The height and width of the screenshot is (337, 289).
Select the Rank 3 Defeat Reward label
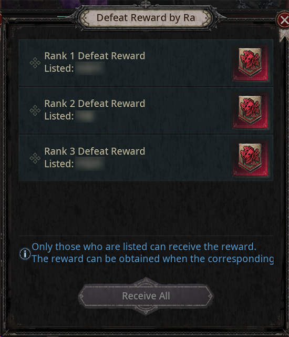point(95,151)
